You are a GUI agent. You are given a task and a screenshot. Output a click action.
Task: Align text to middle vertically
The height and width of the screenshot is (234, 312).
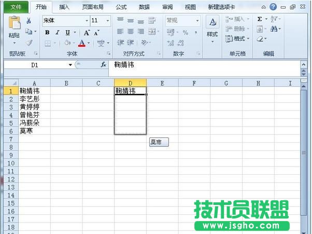tap(131, 21)
